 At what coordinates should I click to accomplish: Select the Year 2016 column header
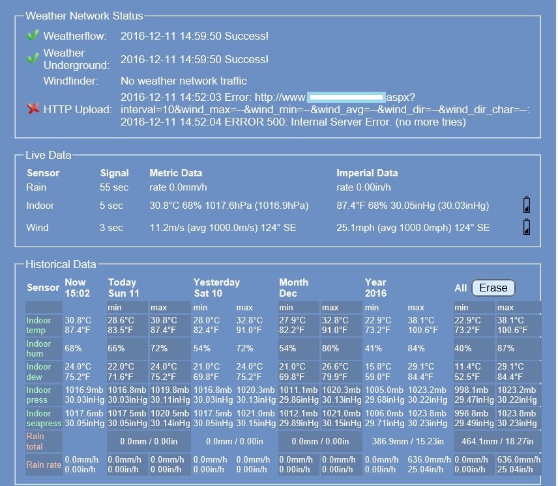[x=375, y=288]
